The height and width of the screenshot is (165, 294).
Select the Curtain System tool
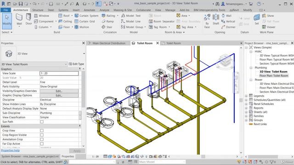point(86,16)
